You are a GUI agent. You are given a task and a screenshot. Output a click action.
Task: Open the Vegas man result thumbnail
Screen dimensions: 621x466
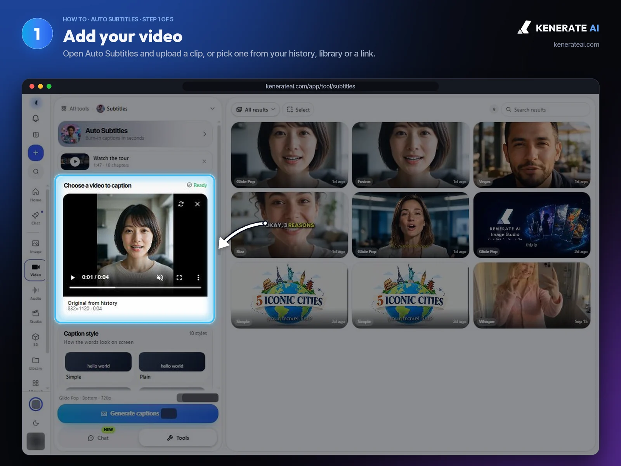tap(532, 155)
